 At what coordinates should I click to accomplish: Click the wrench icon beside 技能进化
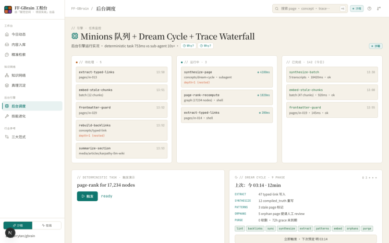[x=7, y=116]
